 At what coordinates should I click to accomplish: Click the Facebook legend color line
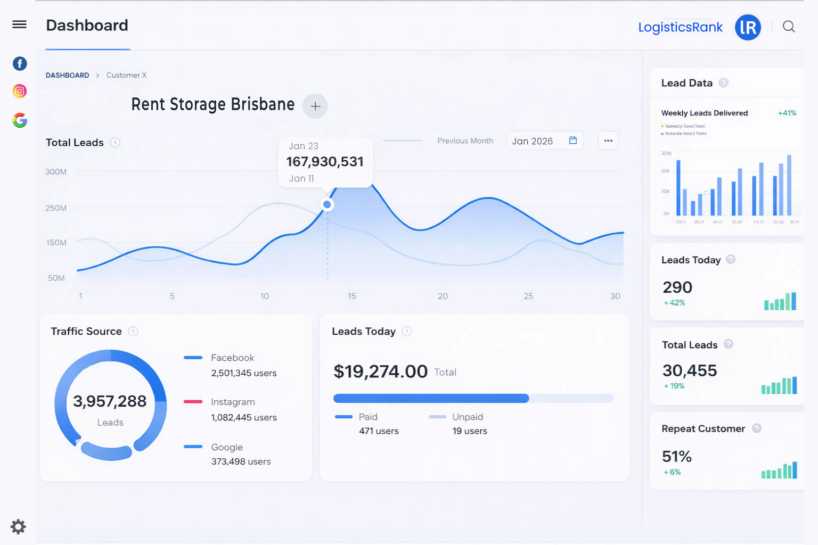(x=193, y=358)
